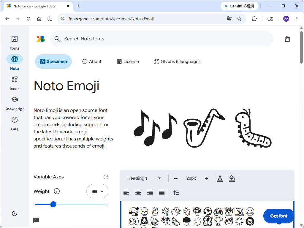Click the Noto Emoji heading
Viewport: 304px width, 228px height.
[66, 86]
